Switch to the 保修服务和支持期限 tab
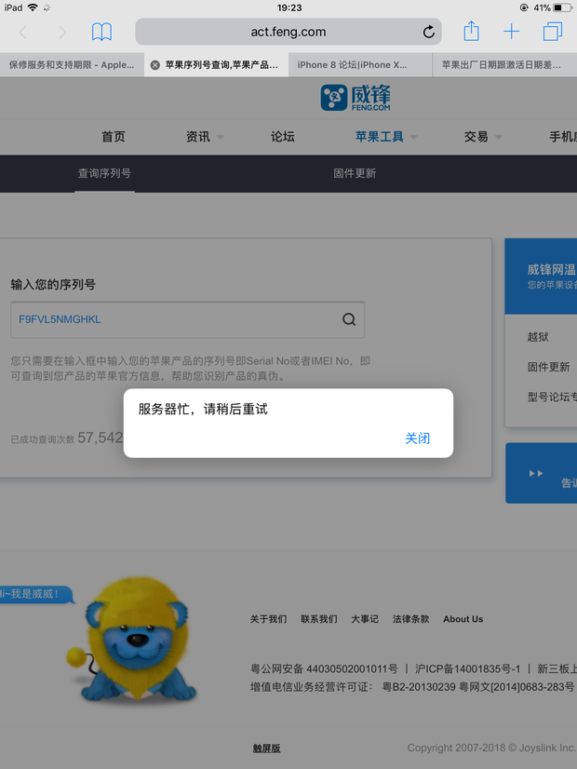Image resolution: width=577 pixels, height=769 pixels. 72,65
